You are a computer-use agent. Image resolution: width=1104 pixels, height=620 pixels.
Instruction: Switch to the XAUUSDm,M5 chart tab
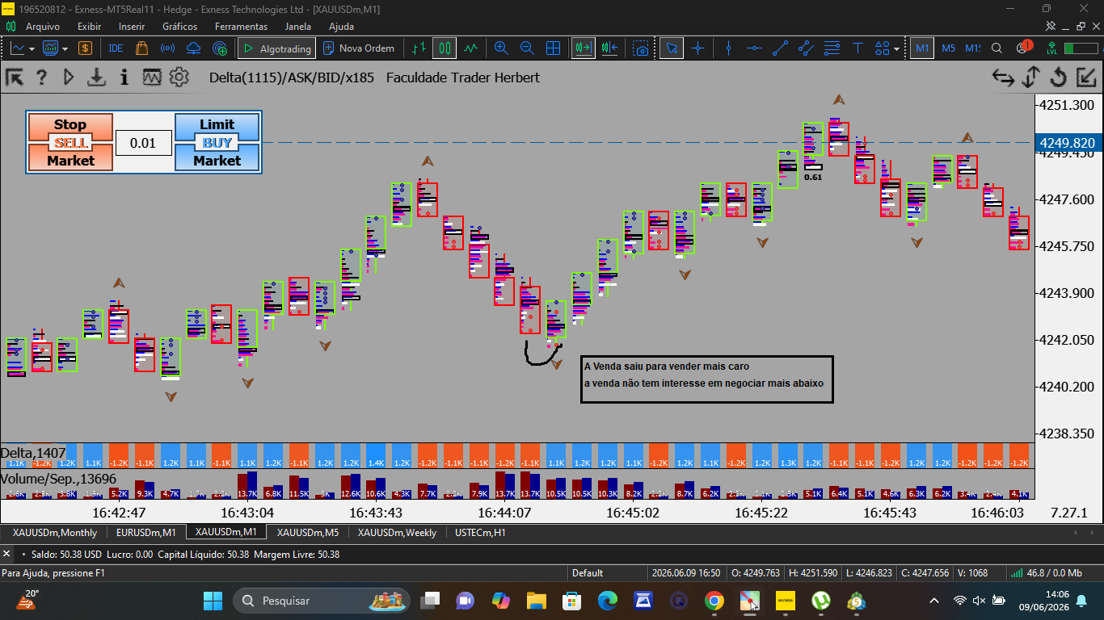click(x=308, y=532)
